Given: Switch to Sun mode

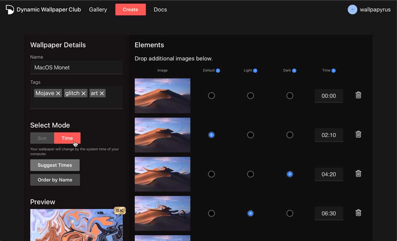Looking at the screenshot, I should [x=42, y=138].
